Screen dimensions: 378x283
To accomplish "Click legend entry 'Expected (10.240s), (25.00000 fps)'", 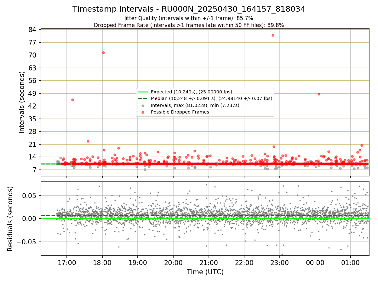I will 191,92.
